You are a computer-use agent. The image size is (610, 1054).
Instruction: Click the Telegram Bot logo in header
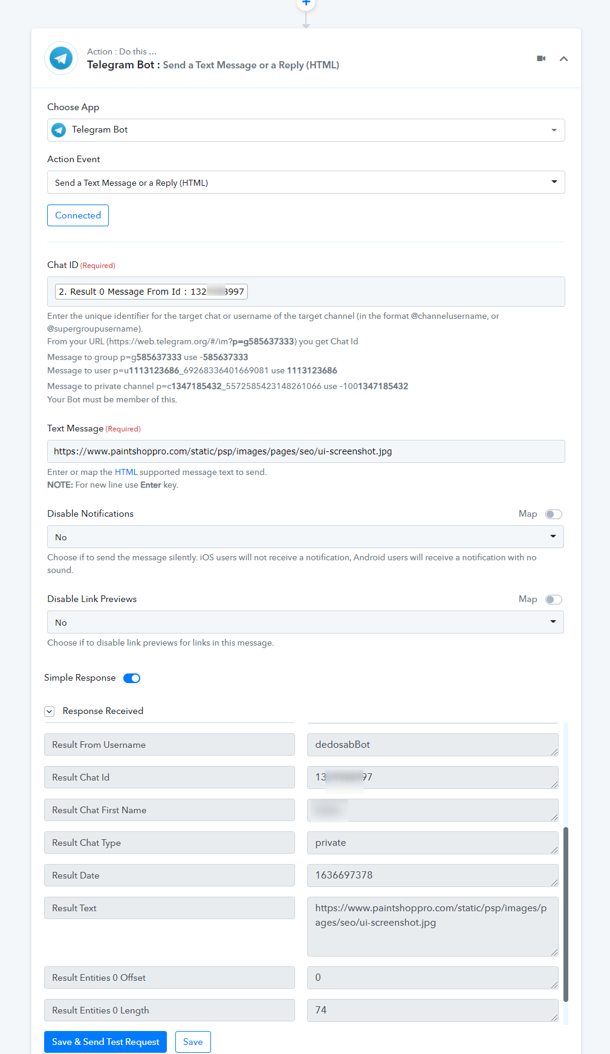[x=61, y=59]
